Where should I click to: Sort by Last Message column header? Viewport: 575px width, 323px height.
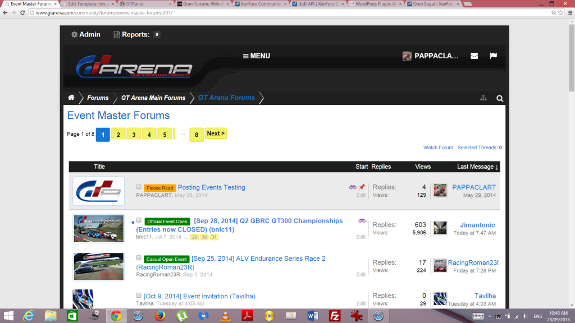click(x=477, y=167)
